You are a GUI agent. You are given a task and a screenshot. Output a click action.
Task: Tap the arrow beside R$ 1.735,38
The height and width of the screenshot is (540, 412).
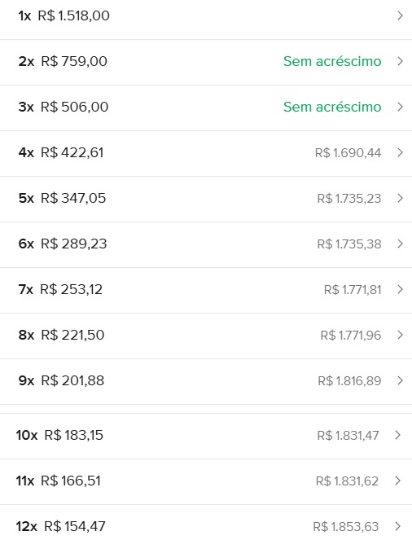pyautogui.click(x=400, y=244)
